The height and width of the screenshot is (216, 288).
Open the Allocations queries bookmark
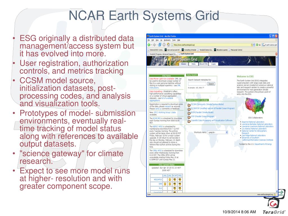click(x=221, y=50)
